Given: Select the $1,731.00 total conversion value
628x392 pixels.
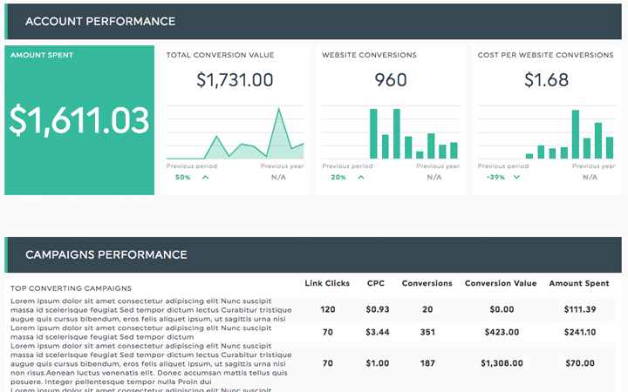Looking at the screenshot, I should point(235,80).
